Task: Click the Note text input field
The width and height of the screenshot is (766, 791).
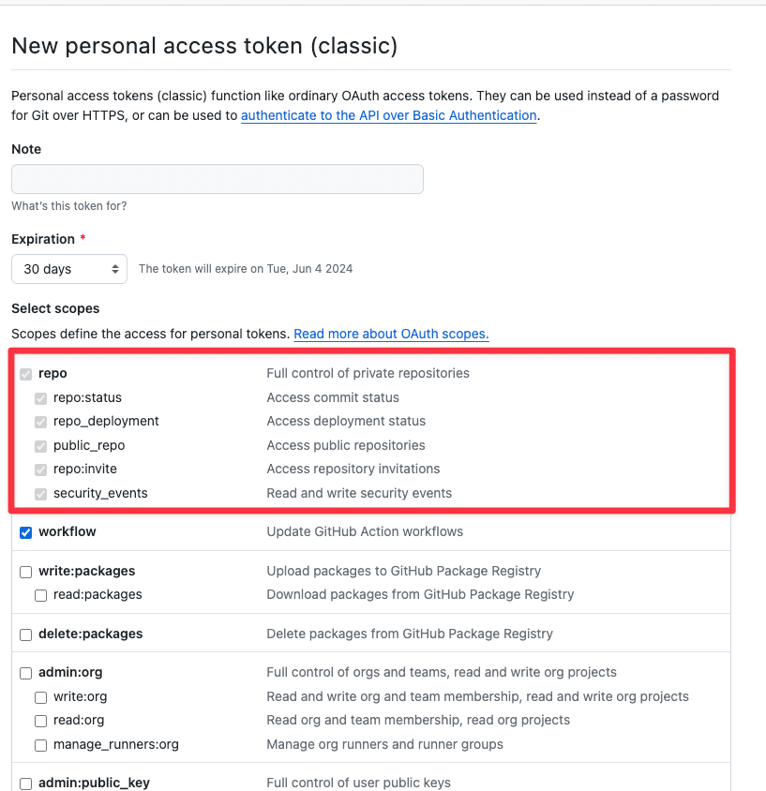Action: point(217,179)
